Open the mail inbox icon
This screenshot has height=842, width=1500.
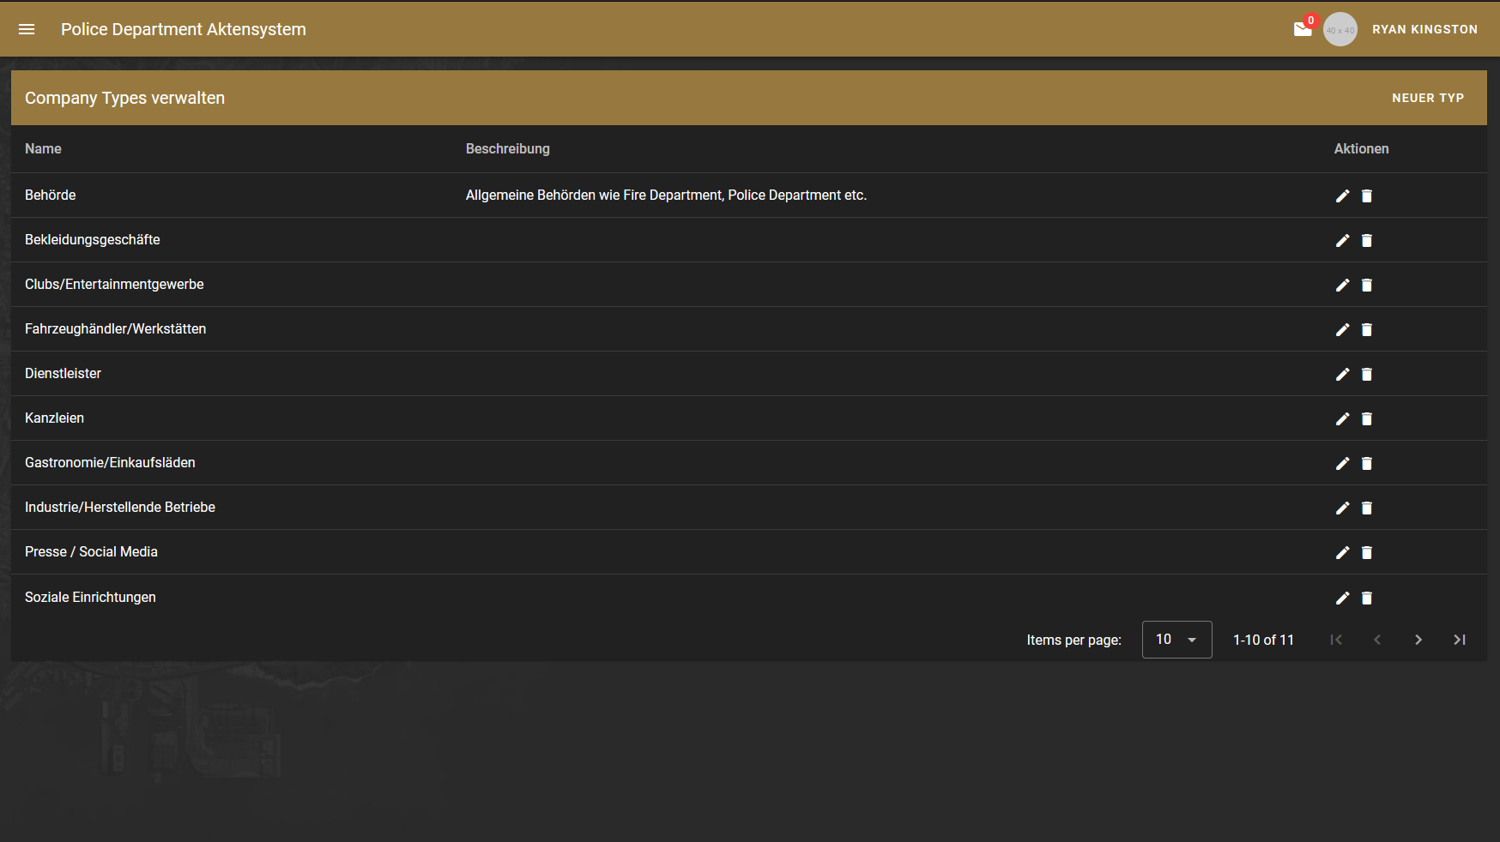coord(1303,29)
